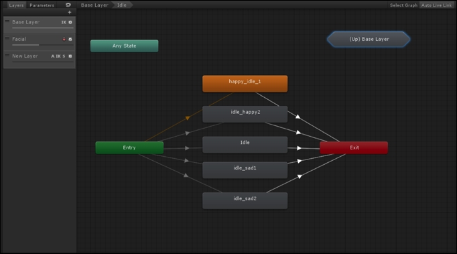Open the Facial layer settings gear
Image resolution: width=457 pixels, height=254 pixels.
70,39
